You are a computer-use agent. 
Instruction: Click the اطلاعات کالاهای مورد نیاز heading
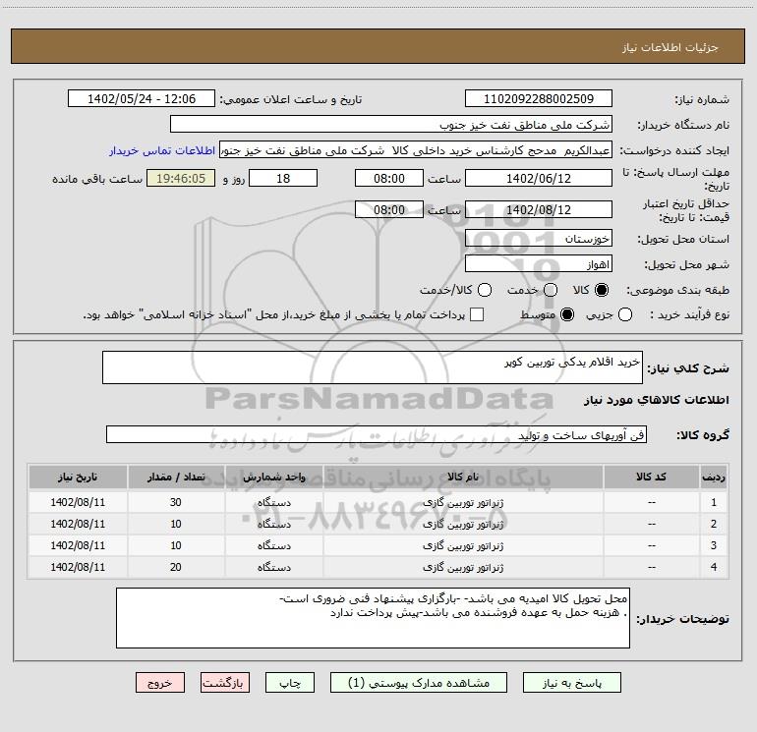point(657,400)
